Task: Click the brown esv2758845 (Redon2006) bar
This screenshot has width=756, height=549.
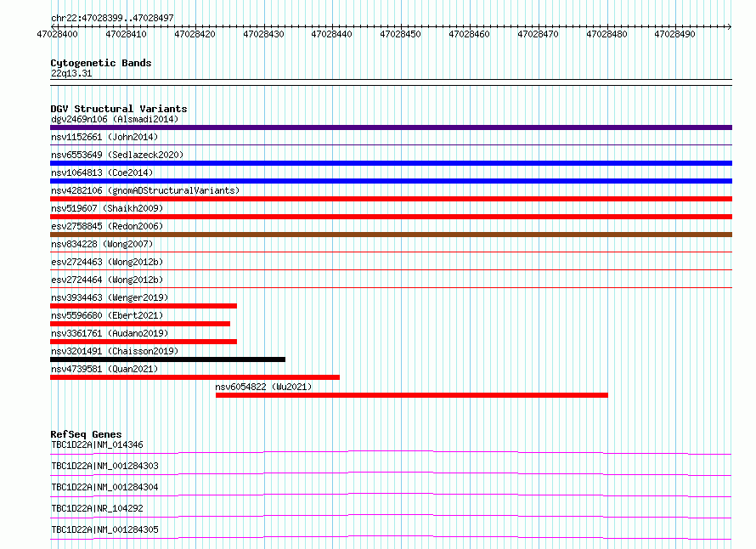Action: click(x=391, y=235)
